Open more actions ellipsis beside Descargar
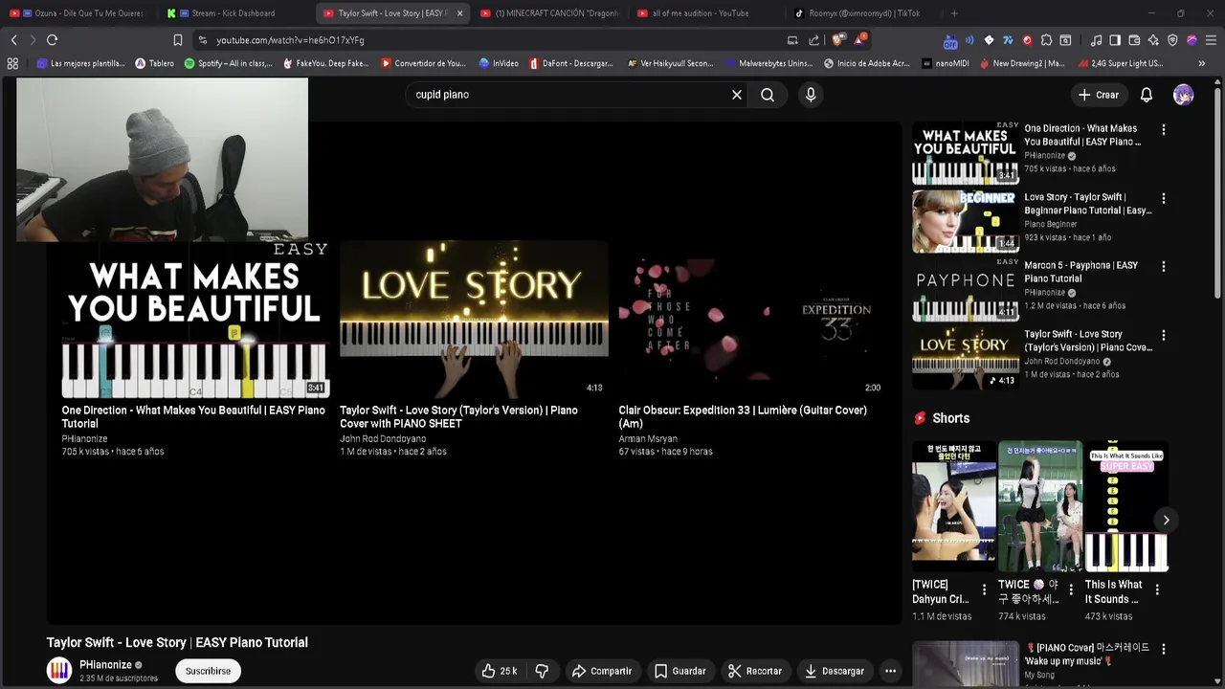1225x689 pixels. tap(890, 671)
